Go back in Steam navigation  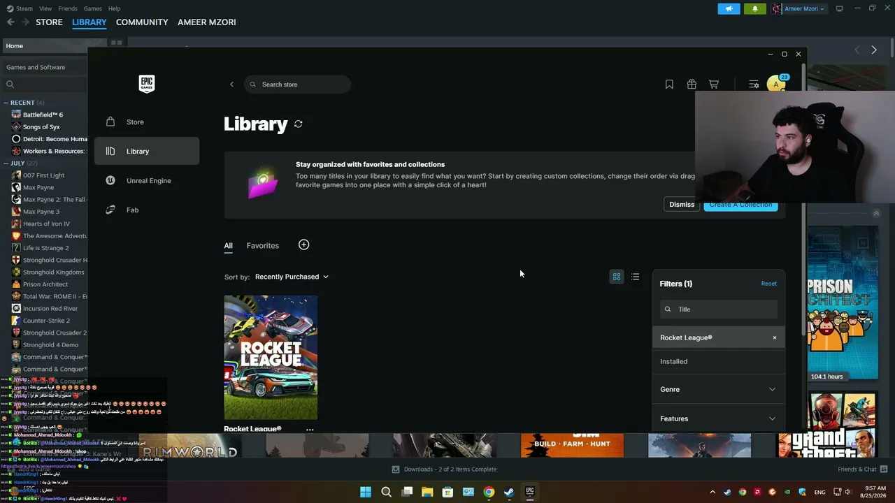[x=10, y=22]
